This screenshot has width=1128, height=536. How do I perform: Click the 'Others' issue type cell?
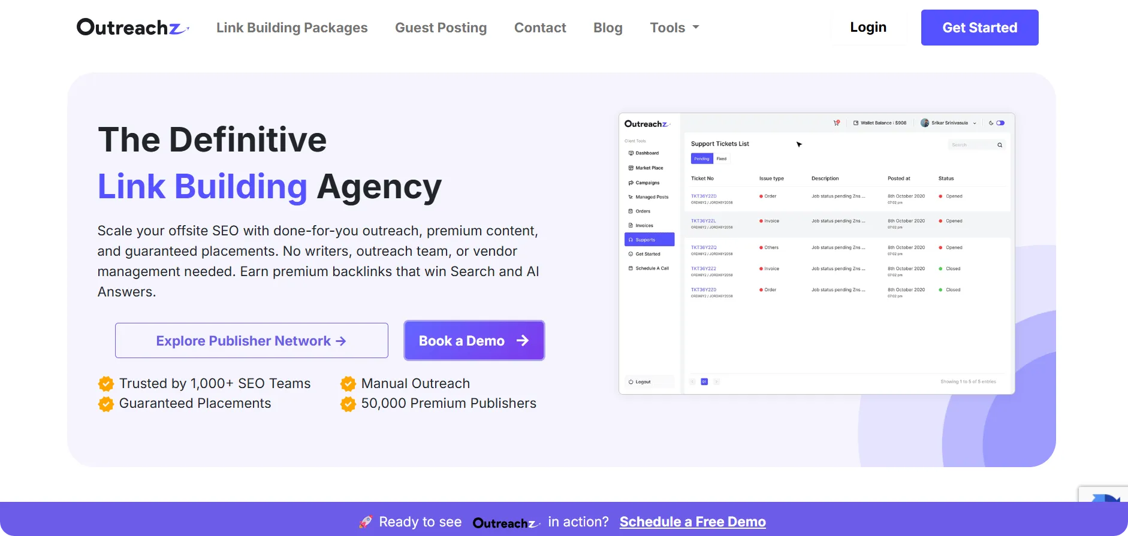pos(769,247)
